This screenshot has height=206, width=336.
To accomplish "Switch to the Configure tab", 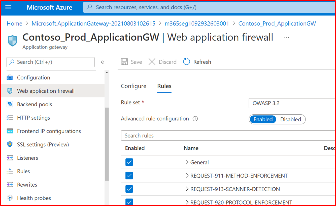I will coord(133,86).
